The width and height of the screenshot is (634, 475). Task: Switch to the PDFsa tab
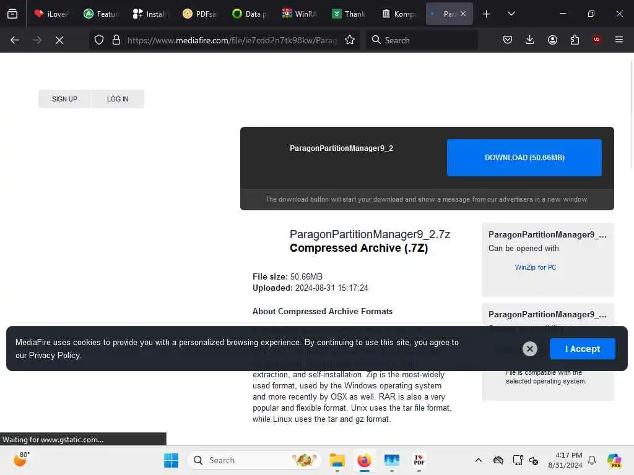click(x=200, y=14)
